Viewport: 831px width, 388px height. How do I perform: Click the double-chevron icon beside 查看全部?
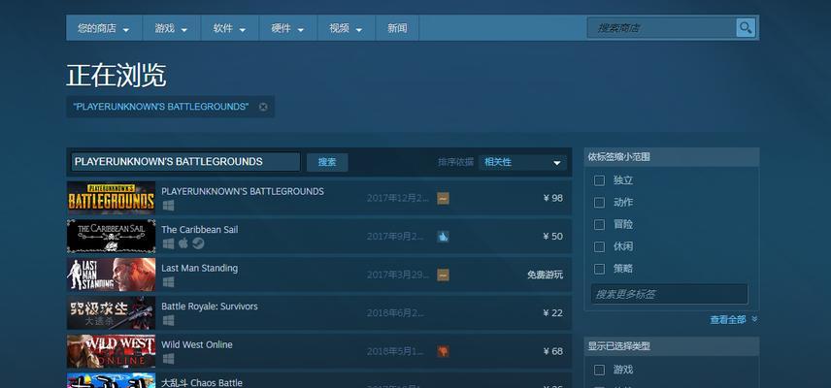(x=754, y=319)
